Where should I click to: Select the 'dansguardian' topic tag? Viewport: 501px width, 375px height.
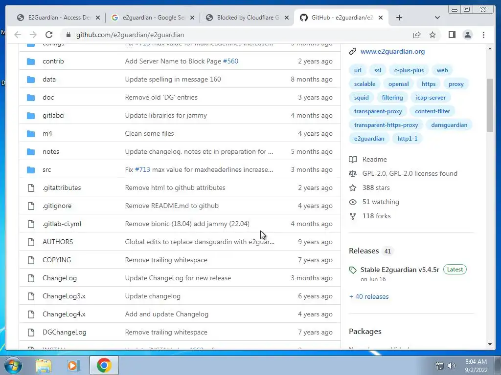449,125
